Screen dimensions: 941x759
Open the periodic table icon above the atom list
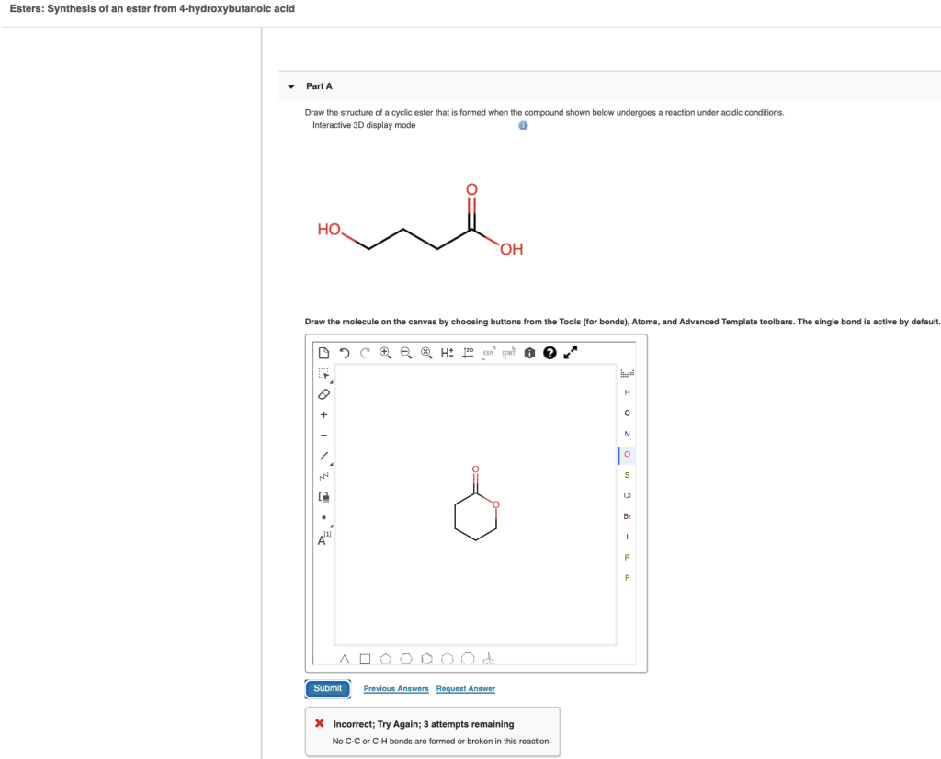[x=626, y=373]
